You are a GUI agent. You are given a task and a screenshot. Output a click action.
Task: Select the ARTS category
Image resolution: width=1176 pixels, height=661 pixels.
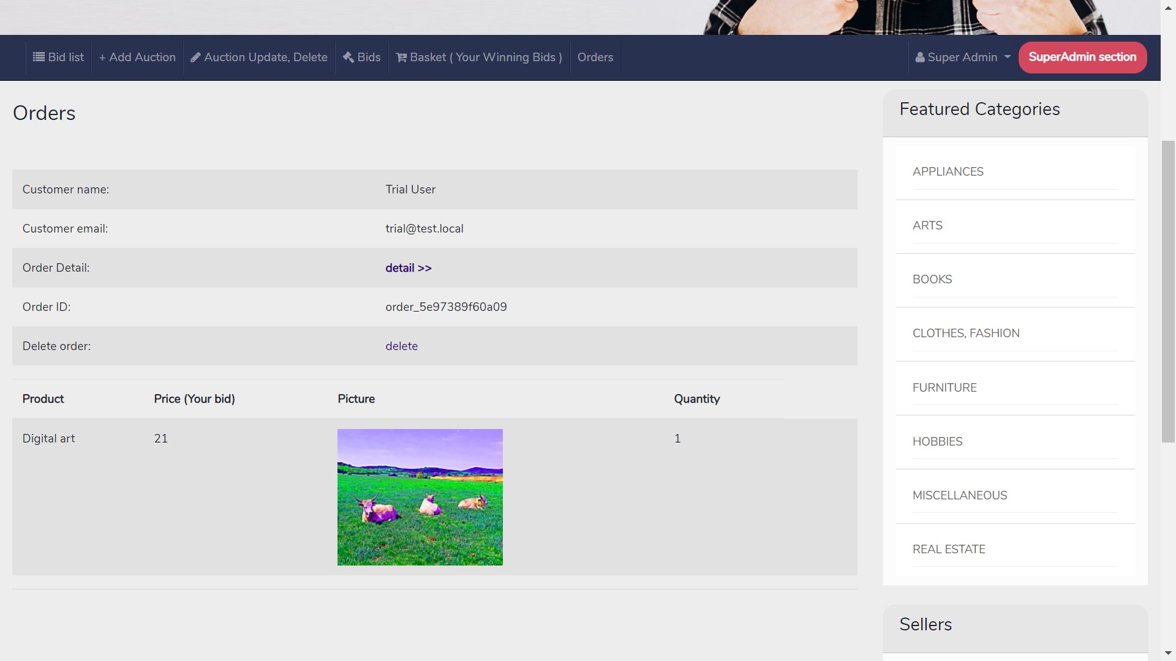(x=927, y=225)
